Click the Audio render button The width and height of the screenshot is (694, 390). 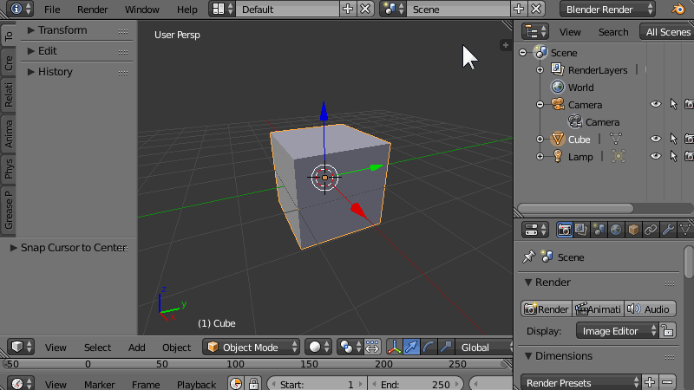[x=649, y=309]
